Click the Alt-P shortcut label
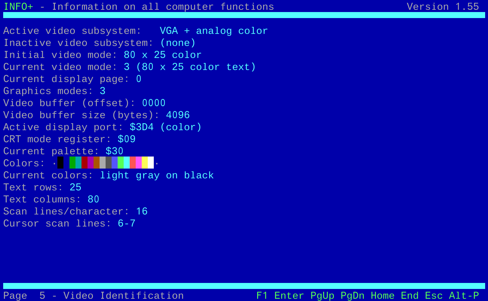Viewport: 488px width, 301px height. click(x=464, y=296)
